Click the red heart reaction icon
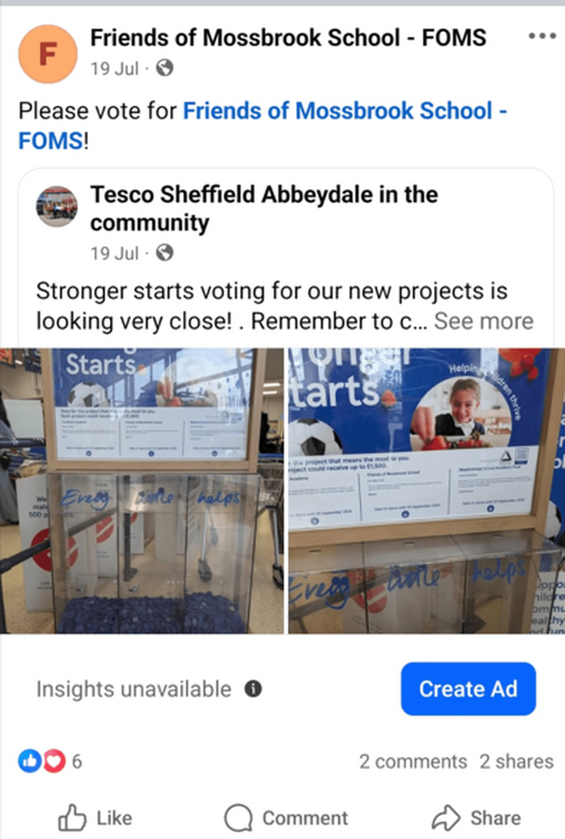This screenshot has width=565, height=839. point(54,761)
